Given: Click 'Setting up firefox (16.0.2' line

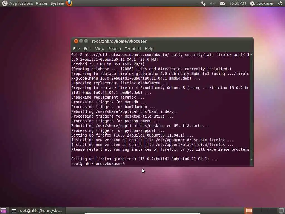Looking at the screenshot, I should pos(132,135).
